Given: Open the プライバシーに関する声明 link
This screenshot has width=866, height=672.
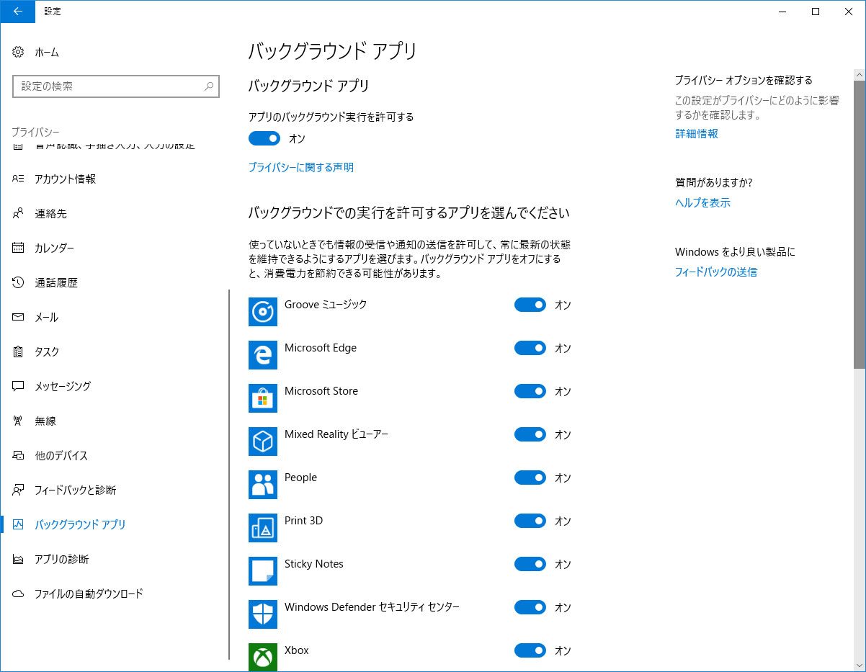Looking at the screenshot, I should point(300,168).
